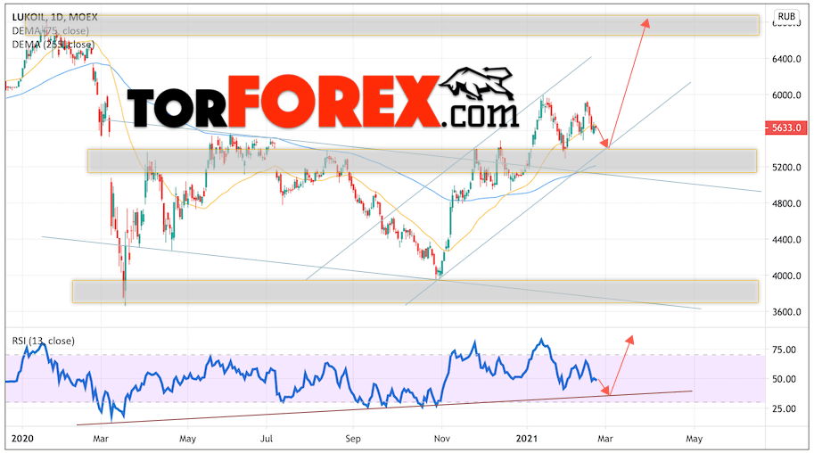This screenshot has height=453, width=814.
Task: Click the 6400.0 price axis label
Action: pyautogui.click(x=786, y=59)
